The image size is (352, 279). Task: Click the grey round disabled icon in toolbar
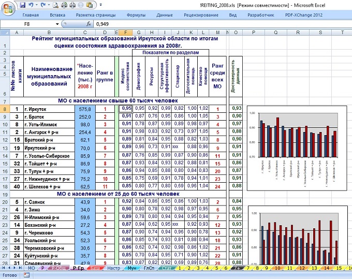(81, 5)
